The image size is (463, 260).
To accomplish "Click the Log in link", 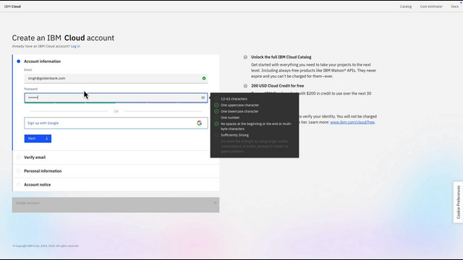I will (75, 46).
